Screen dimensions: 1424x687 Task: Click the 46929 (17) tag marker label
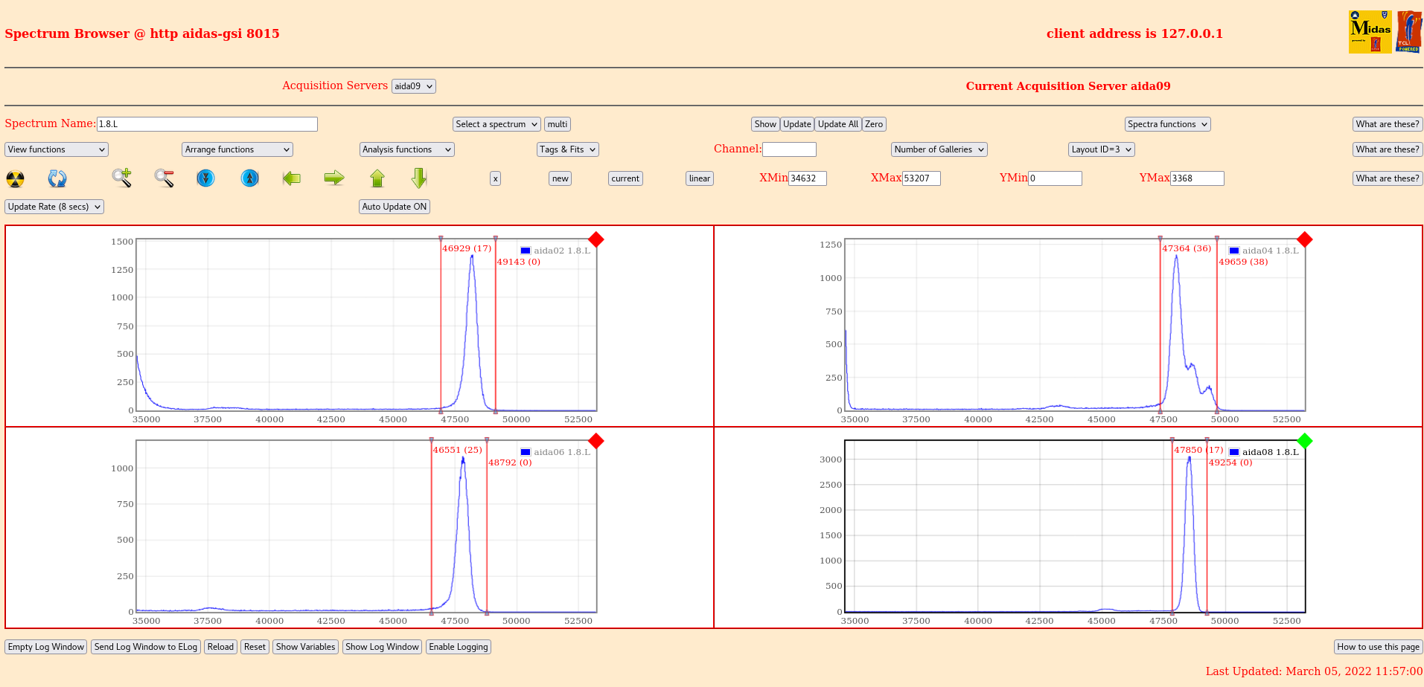pyautogui.click(x=467, y=248)
